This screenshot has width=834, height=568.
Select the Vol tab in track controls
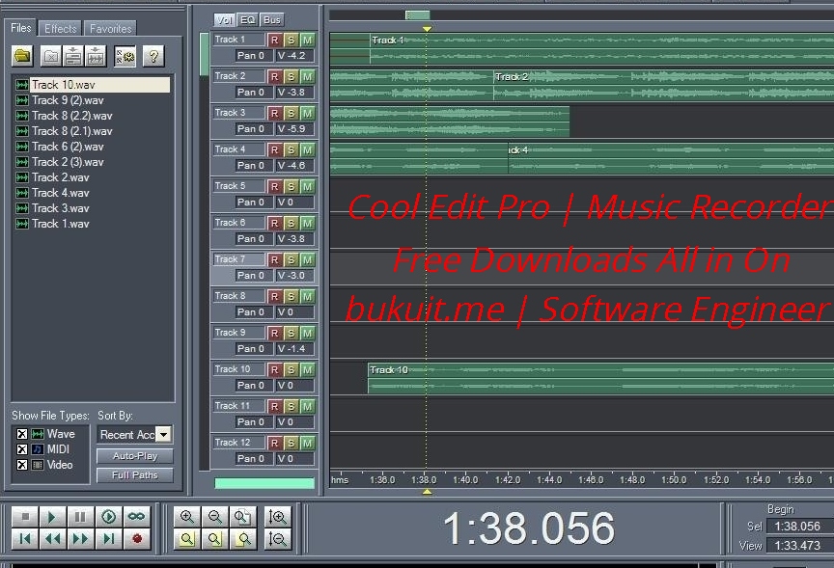[225, 20]
